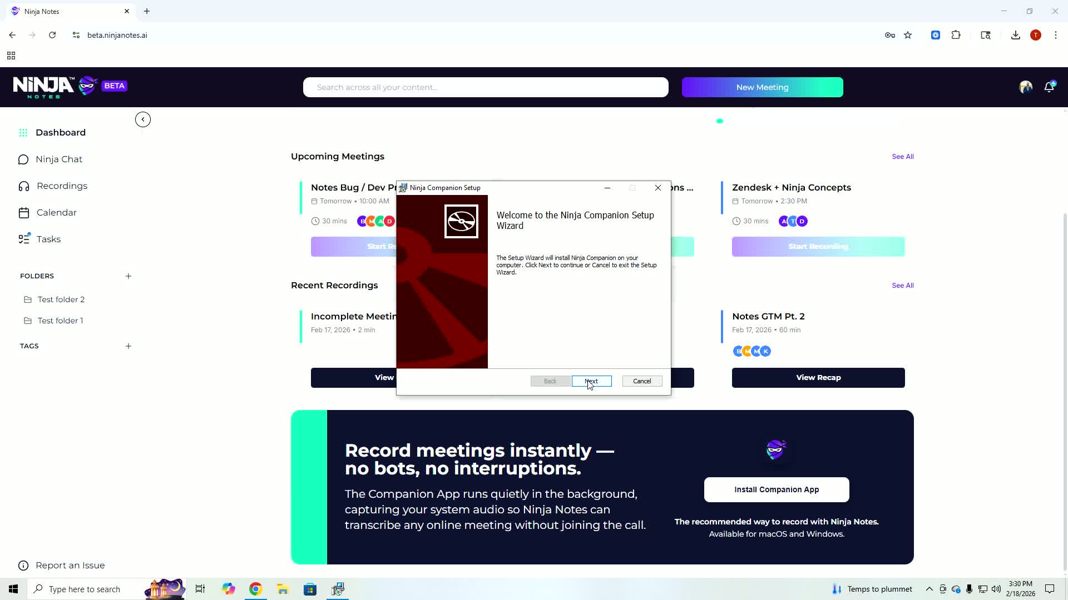
Task: Open the Temps to plummet weather widget
Action: coord(872,589)
